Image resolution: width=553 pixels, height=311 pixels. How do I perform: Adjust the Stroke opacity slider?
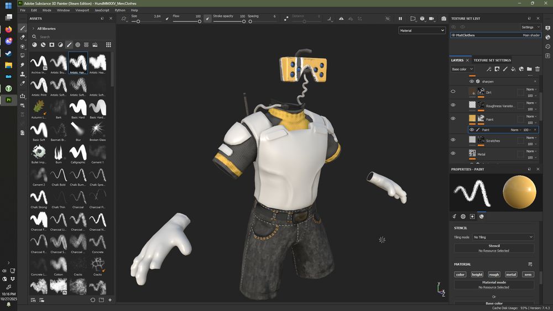229,22
